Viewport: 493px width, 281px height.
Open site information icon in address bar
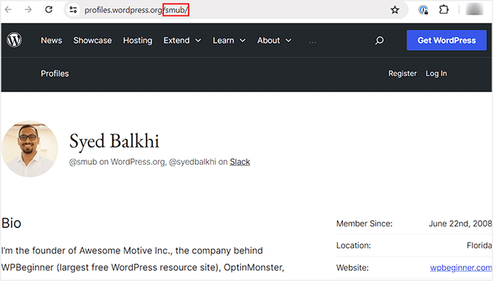(x=73, y=9)
